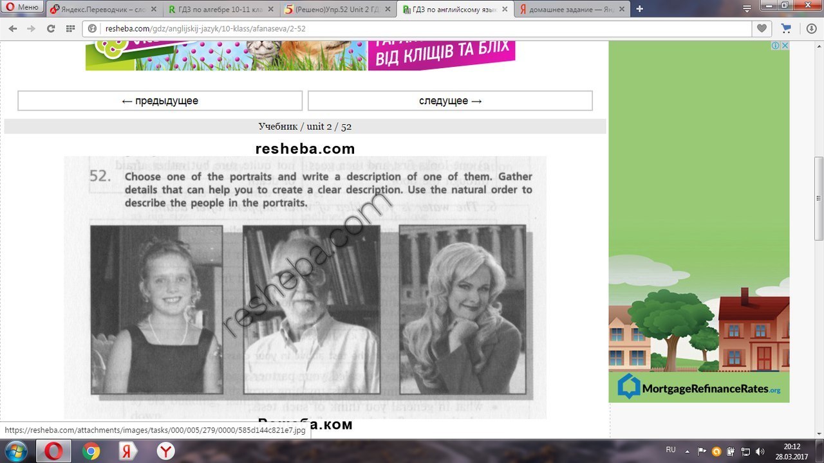
Task: Open the Opera Меню button
Action: (23, 8)
